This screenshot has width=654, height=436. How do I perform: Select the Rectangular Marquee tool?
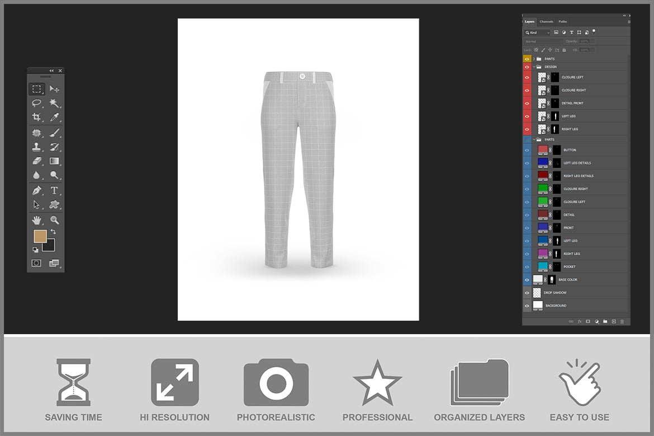[37, 89]
